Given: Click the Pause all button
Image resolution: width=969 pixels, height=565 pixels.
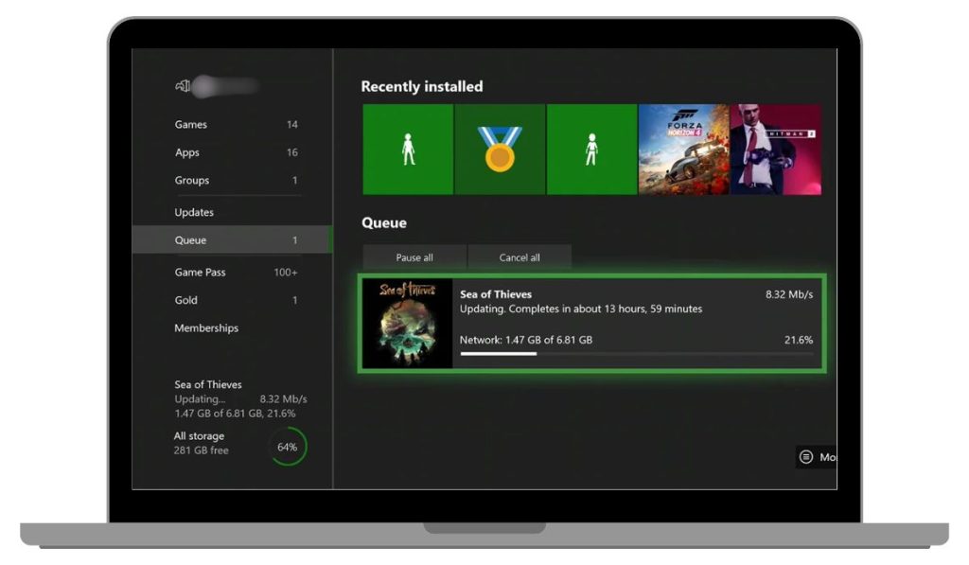Looking at the screenshot, I should [412, 256].
